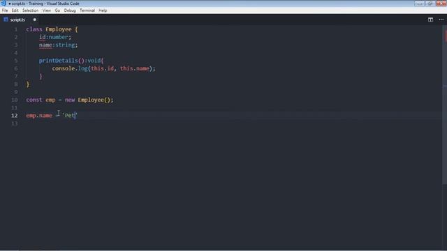Open the Go menu
The height and width of the screenshot is (251, 447).
point(57,10)
